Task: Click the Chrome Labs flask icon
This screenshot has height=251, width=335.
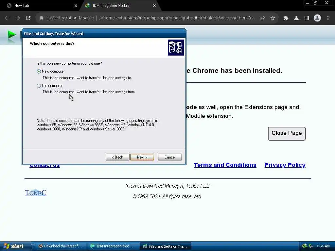Action: [296, 18]
